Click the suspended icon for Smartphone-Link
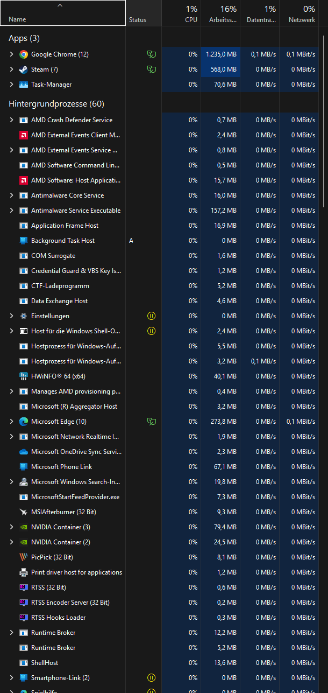The height and width of the screenshot is (693, 328). pyautogui.click(x=152, y=678)
